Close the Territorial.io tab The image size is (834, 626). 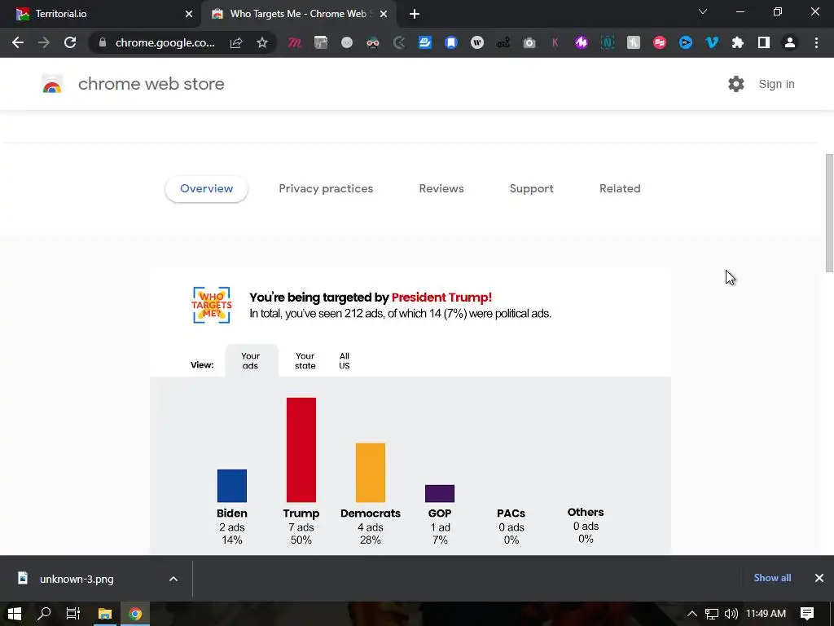click(189, 14)
